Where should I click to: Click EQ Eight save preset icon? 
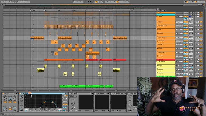(67, 93)
